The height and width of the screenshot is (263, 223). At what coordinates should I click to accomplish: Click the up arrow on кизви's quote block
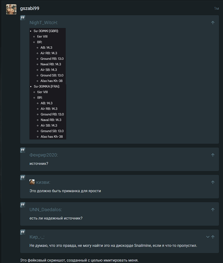click(213, 182)
